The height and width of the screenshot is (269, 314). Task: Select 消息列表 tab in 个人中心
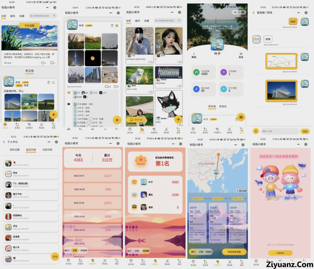pyautogui.click(x=47, y=150)
